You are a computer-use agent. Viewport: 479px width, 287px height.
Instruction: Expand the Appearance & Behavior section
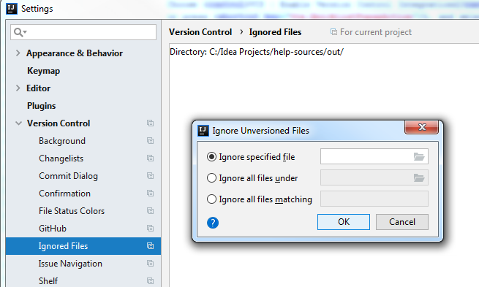(x=18, y=53)
